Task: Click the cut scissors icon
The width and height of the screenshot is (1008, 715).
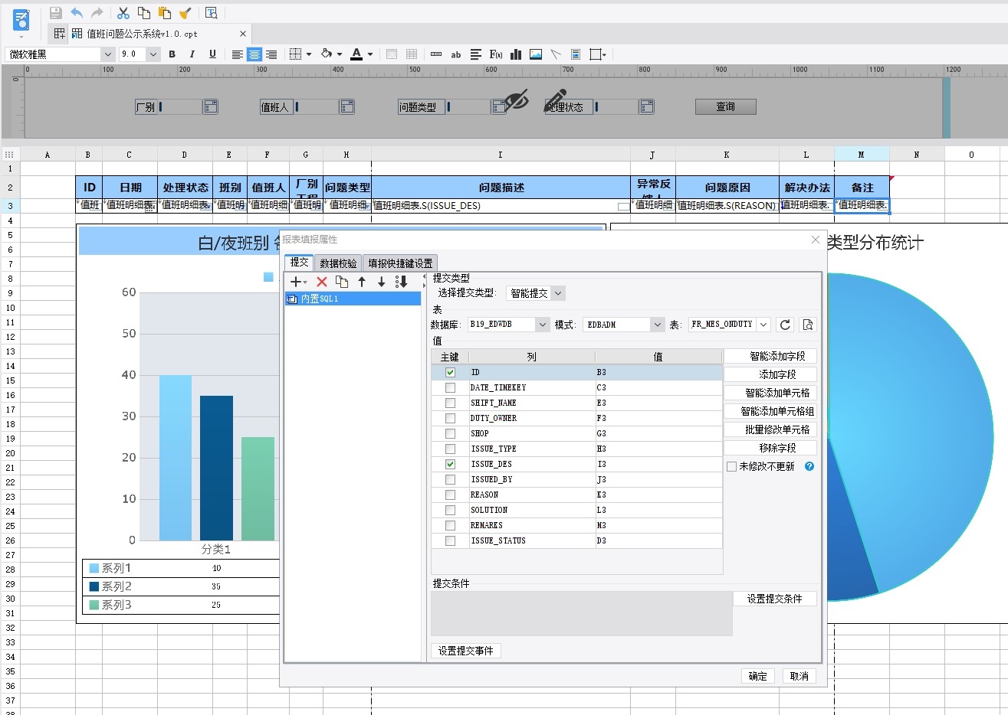Action: point(123,13)
